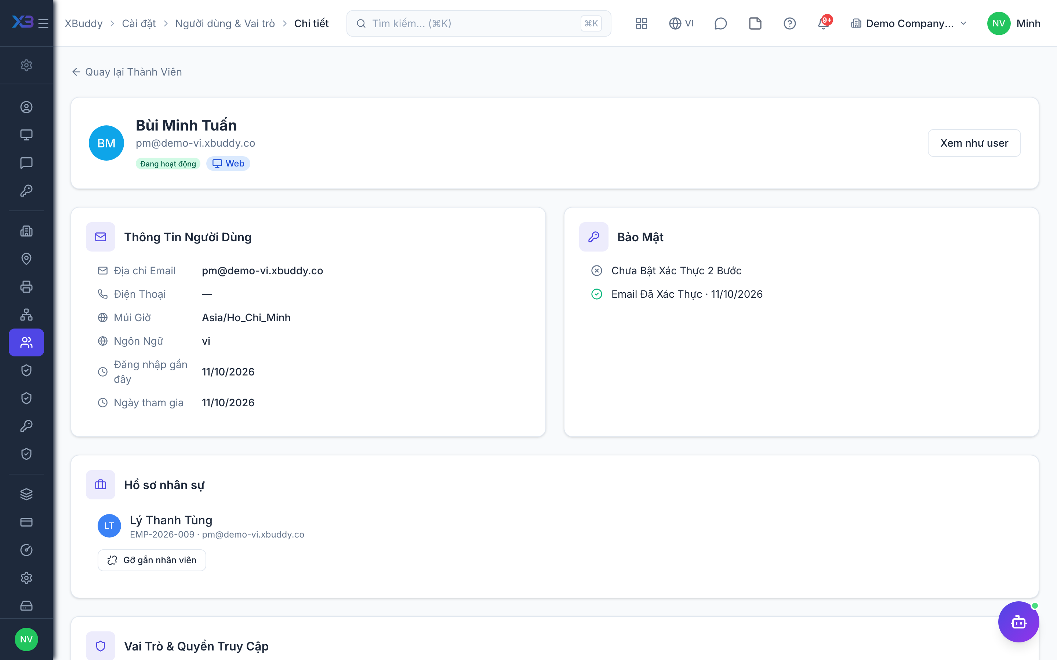Go to Cài đặt breadcrumb

click(x=138, y=23)
